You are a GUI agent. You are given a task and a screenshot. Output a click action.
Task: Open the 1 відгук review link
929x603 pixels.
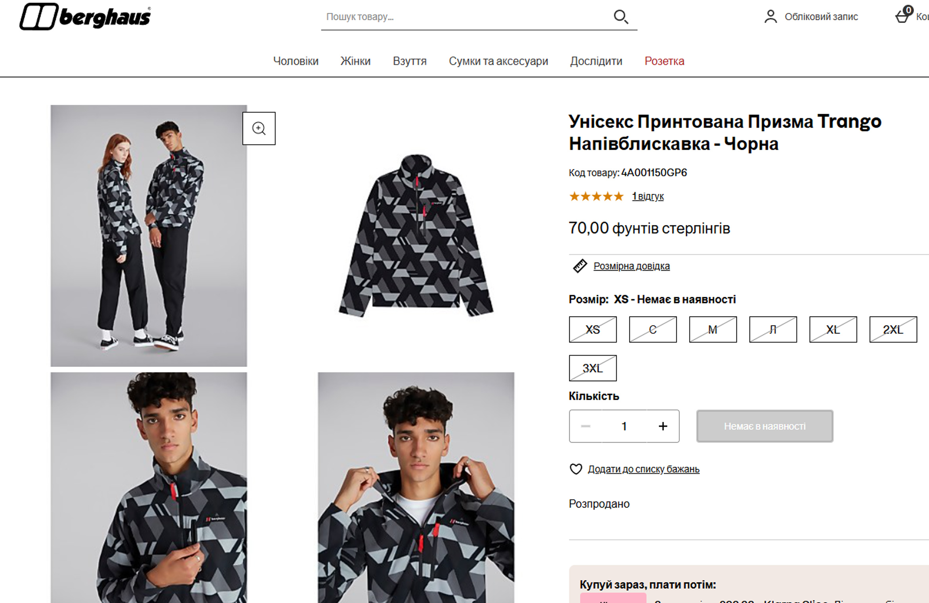(x=648, y=197)
